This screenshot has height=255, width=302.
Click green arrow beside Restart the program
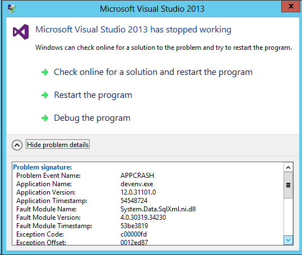45,95
